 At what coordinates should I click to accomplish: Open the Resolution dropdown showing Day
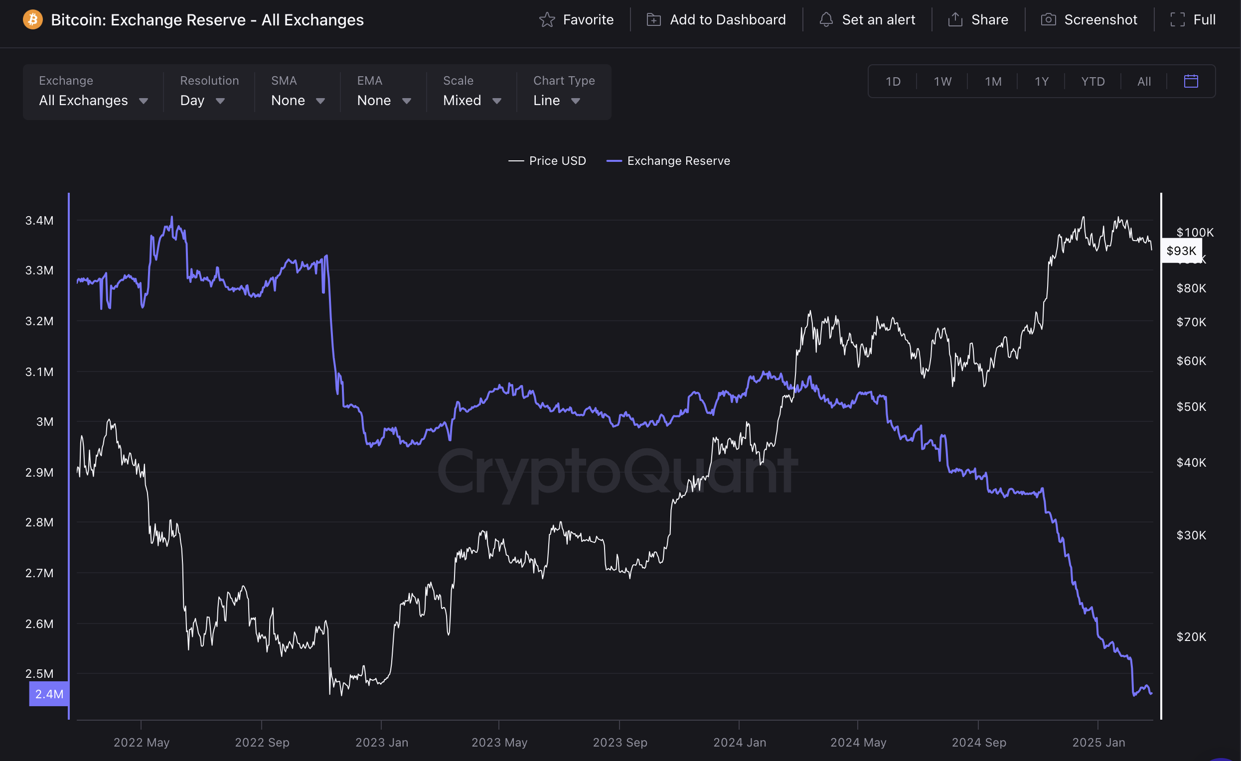(x=209, y=92)
